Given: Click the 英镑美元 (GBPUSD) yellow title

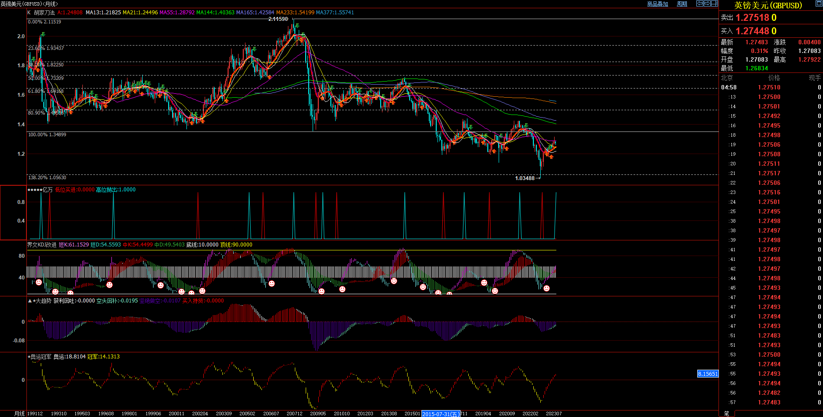Looking at the screenshot, I should click(768, 6).
